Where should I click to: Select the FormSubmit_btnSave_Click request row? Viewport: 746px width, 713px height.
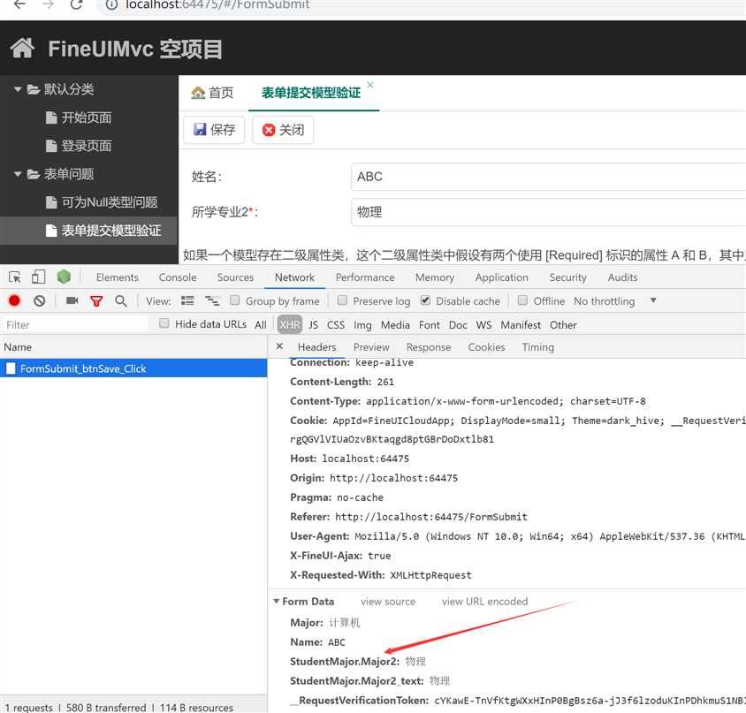pos(133,368)
